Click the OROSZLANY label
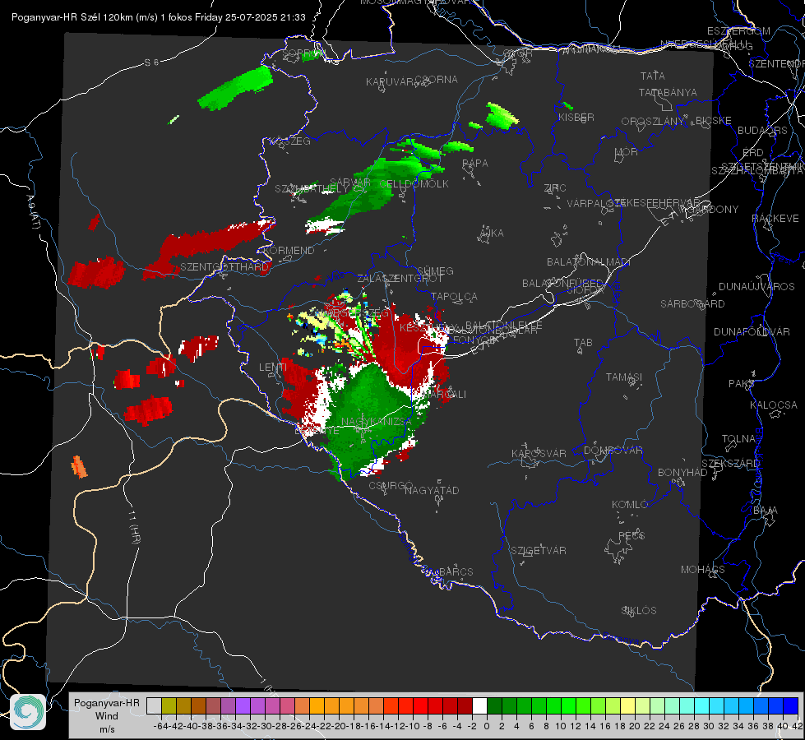The width and height of the screenshot is (805, 740). 653,121
